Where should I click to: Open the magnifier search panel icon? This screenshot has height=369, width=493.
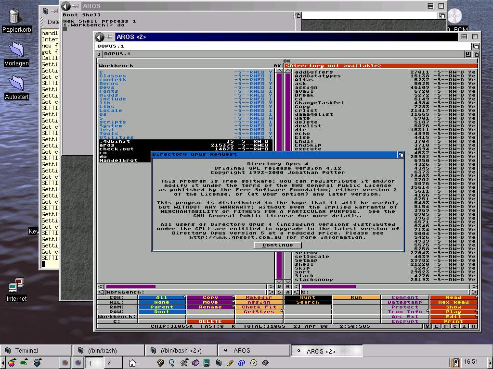172,363
